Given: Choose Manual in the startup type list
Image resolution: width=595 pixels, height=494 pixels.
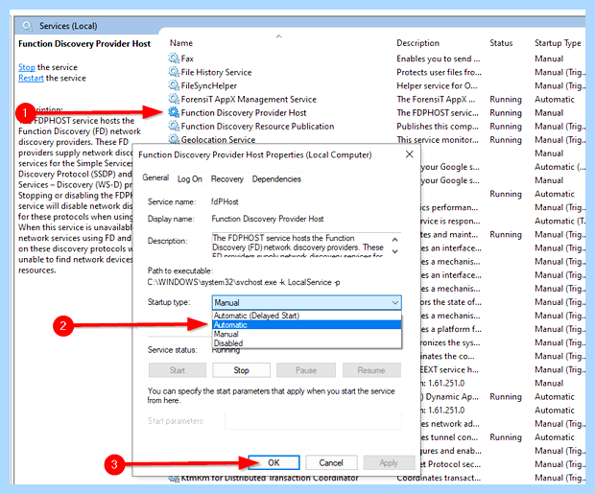Looking at the screenshot, I should click(x=306, y=334).
